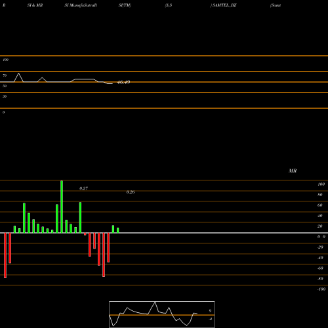Click the MR right-axis label 40

(320, 216)
